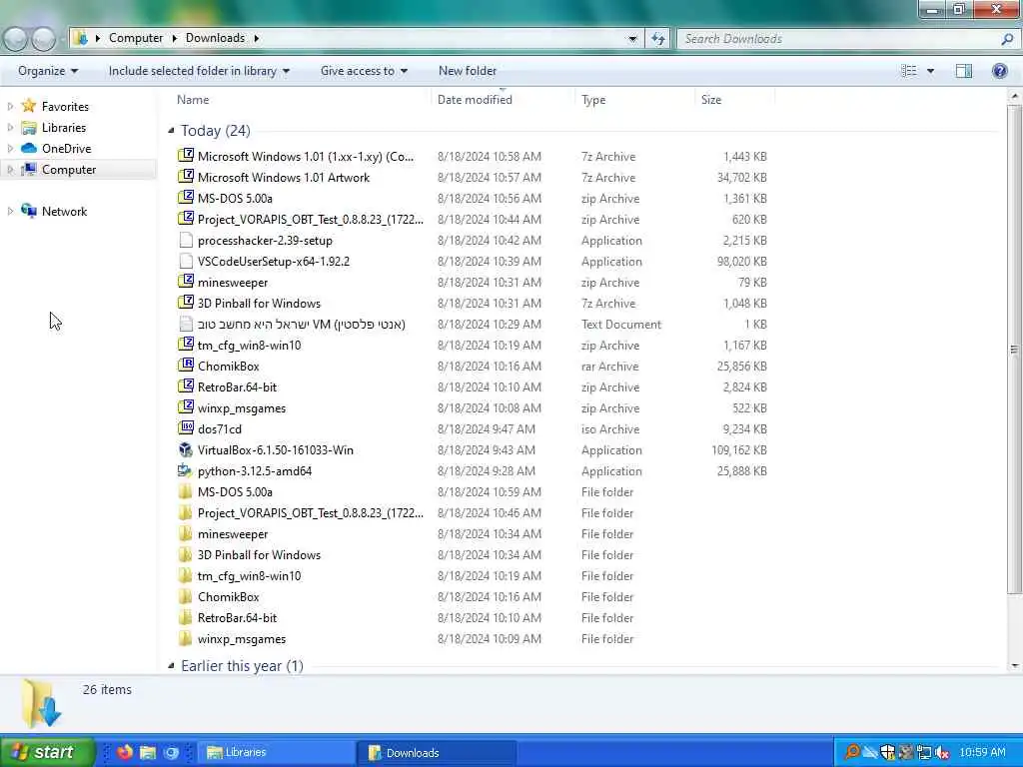Click the vertical scrollbar thumb
This screenshot has height=767, width=1023.
pyautogui.click(x=1014, y=350)
